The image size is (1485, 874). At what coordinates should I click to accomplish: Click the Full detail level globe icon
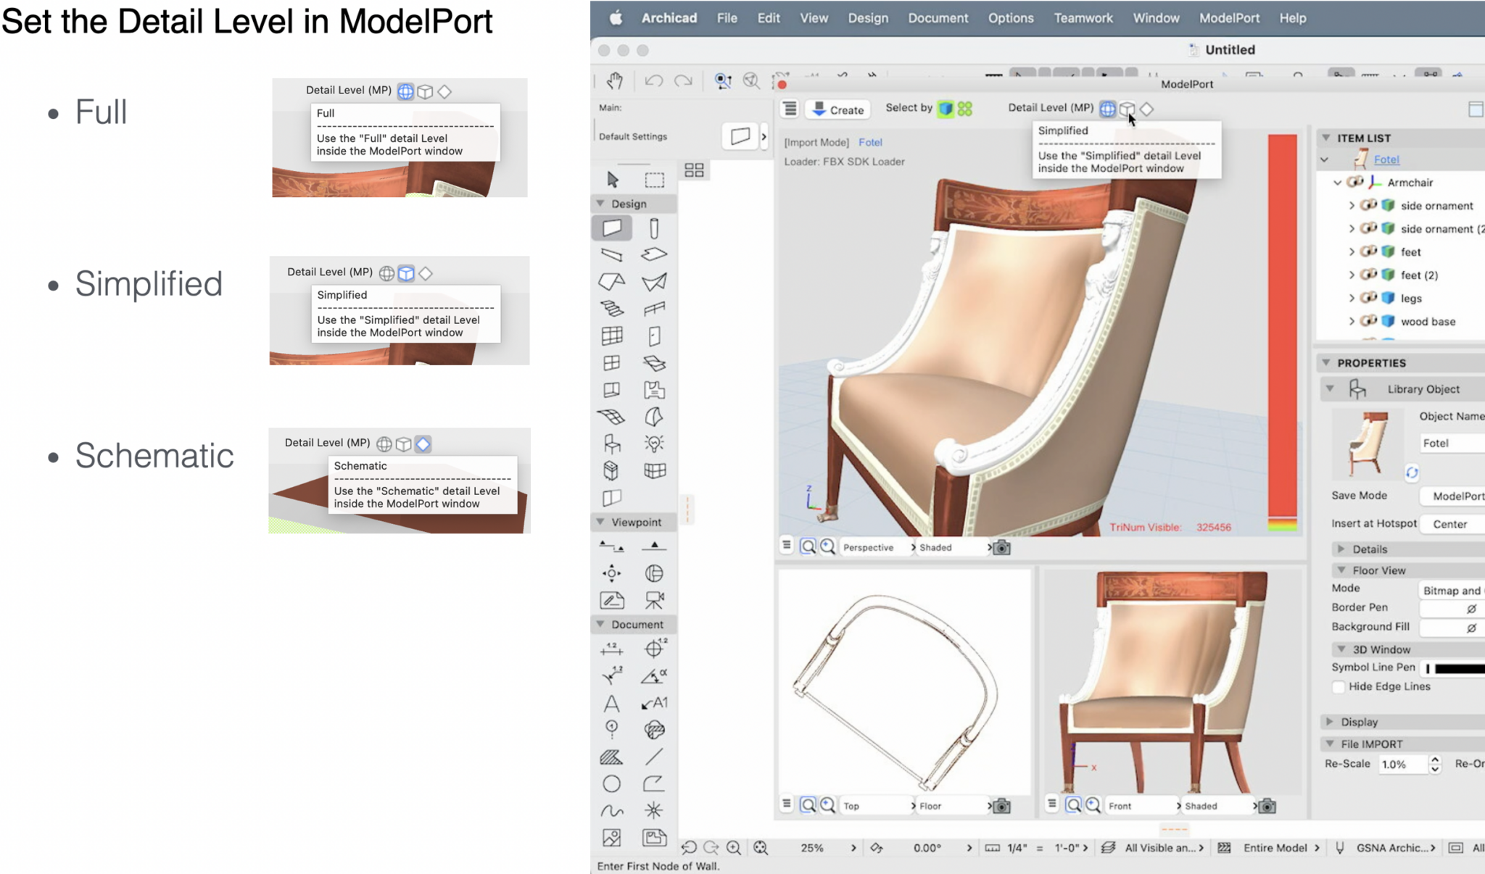tap(1107, 109)
